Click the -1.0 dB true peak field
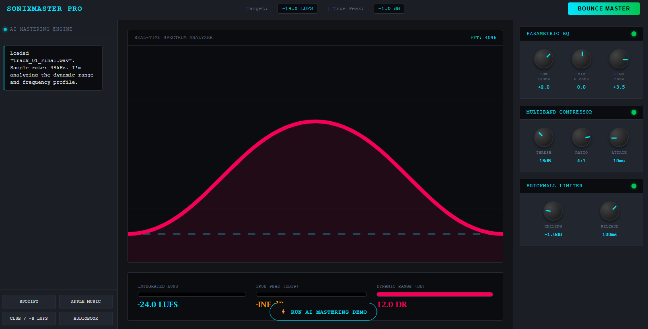The height and width of the screenshot is (329, 648). 389,8
